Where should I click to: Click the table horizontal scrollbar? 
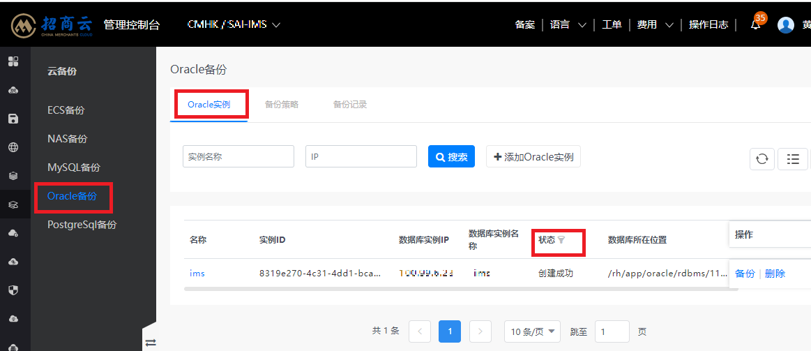[x=461, y=288]
